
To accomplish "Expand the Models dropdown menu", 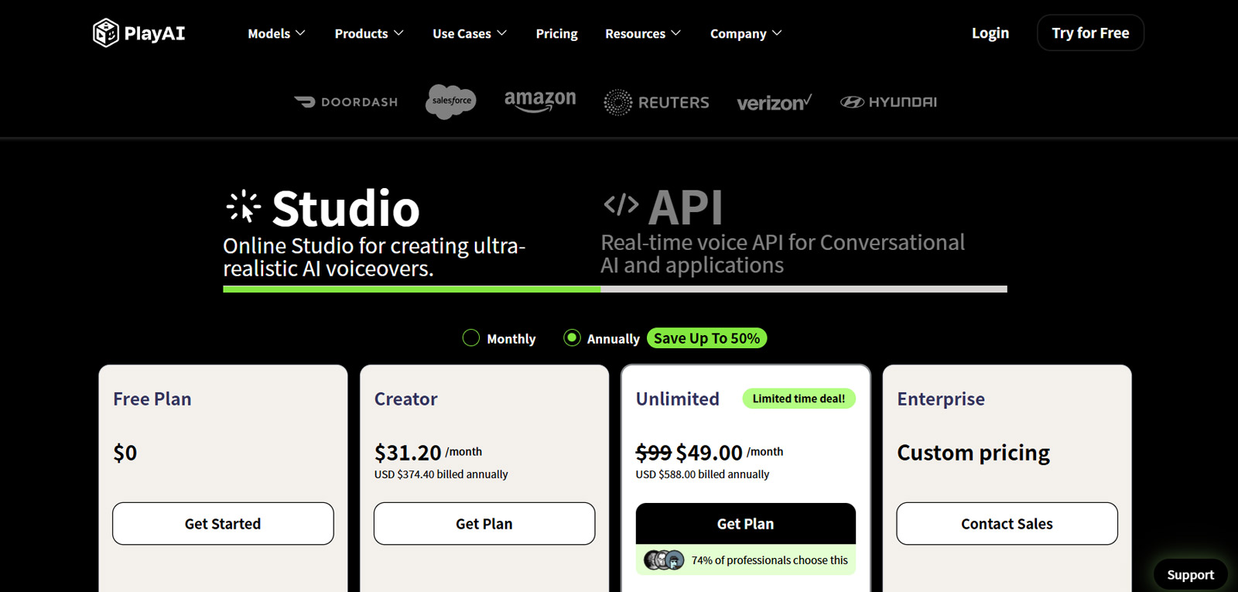I will [276, 33].
